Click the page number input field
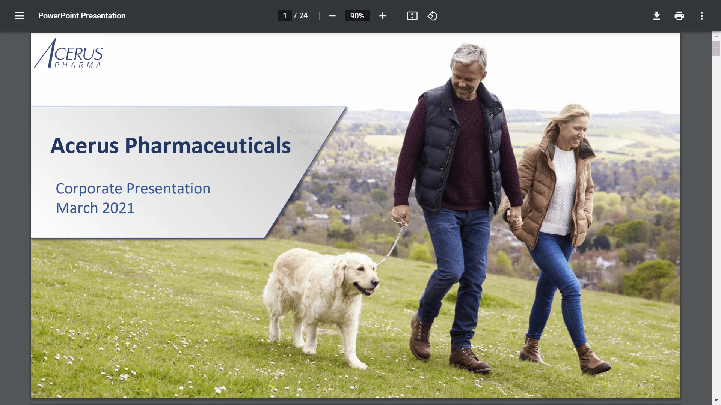Screen dimensions: 721x405 [x=285, y=16]
